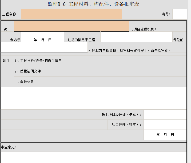191x163 pixels.
Task: Select row 2、质量证明文件
Action: [100, 71]
